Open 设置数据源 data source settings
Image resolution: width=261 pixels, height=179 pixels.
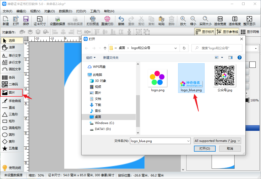pyautogui.click(x=57, y=21)
